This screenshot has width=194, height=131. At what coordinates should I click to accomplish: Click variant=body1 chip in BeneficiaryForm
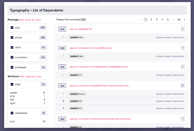click(78, 94)
